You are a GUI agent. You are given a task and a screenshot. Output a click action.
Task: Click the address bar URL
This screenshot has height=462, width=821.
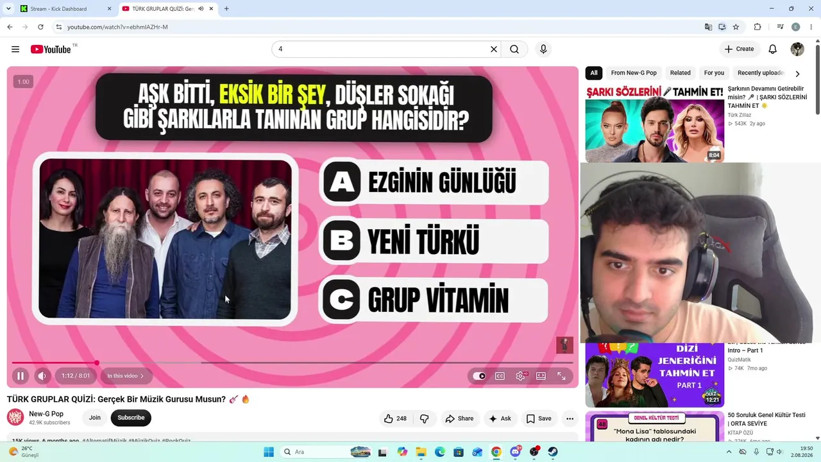117,27
